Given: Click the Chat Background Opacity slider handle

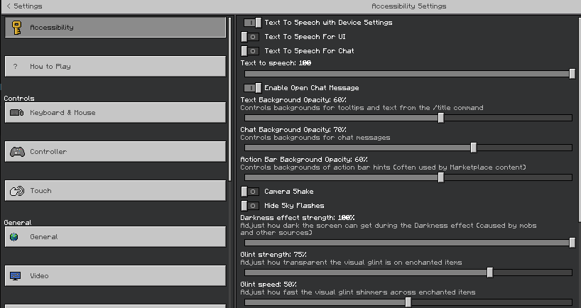Looking at the screenshot, I should click(x=474, y=148).
